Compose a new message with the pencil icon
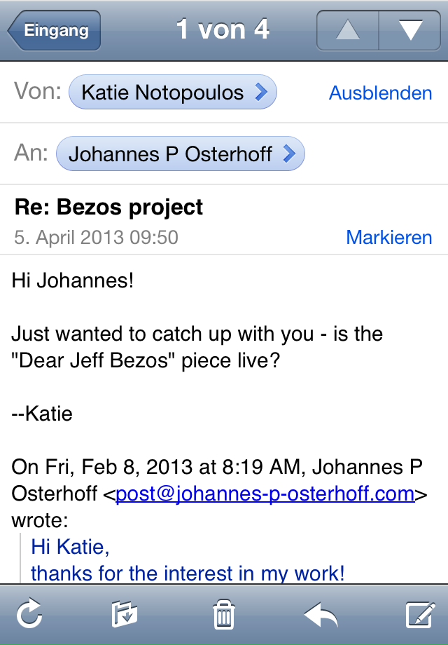 click(x=420, y=616)
